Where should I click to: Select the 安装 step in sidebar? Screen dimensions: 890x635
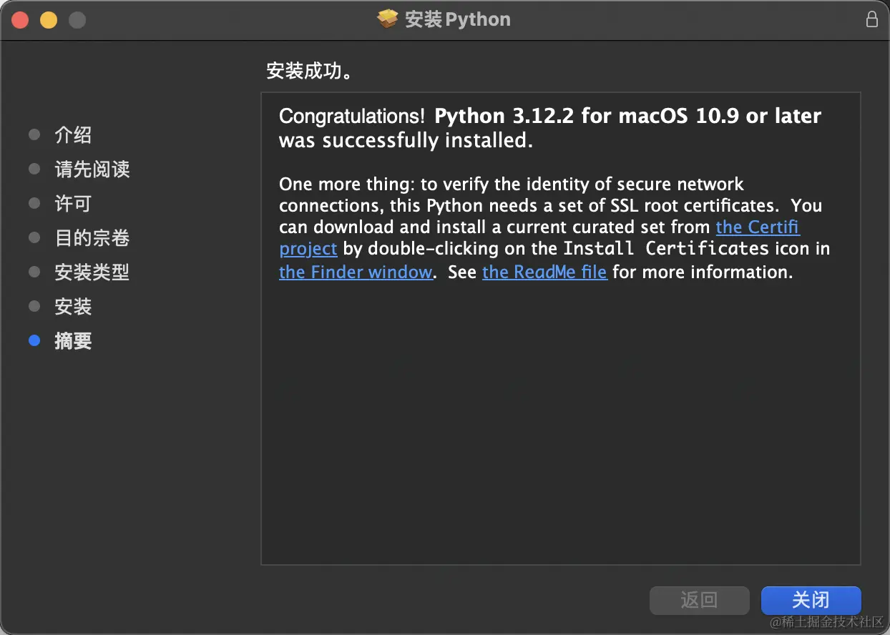73,307
